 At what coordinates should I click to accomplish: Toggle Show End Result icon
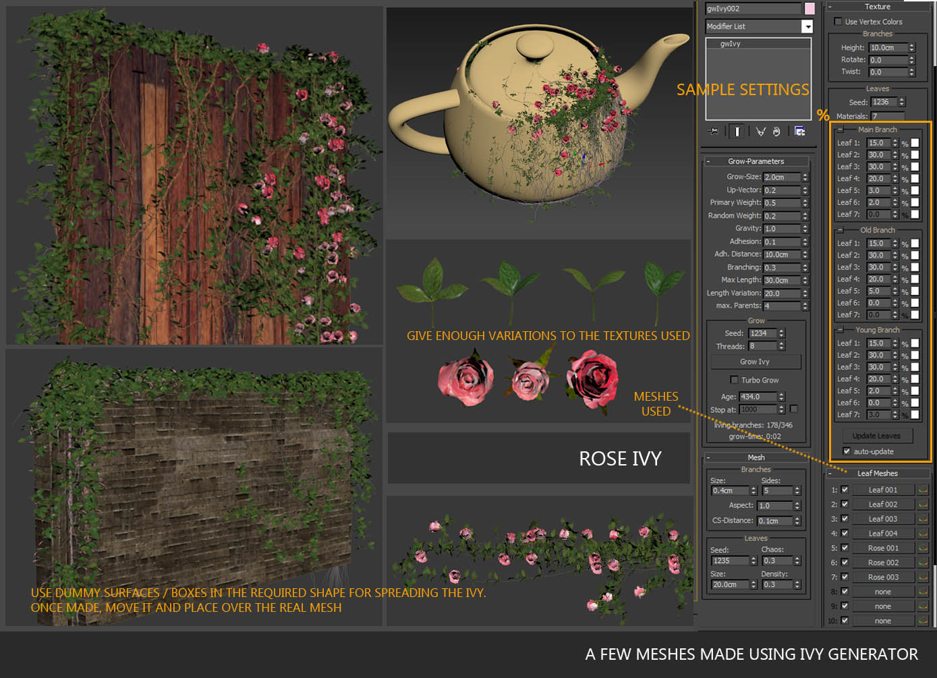[x=737, y=132]
